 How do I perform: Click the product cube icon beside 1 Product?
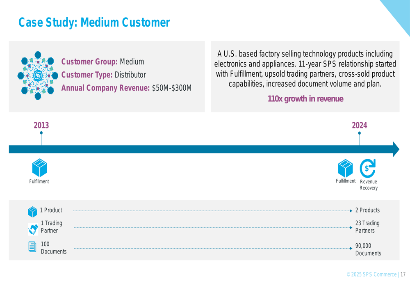pyautogui.click(x=33, y=212)
